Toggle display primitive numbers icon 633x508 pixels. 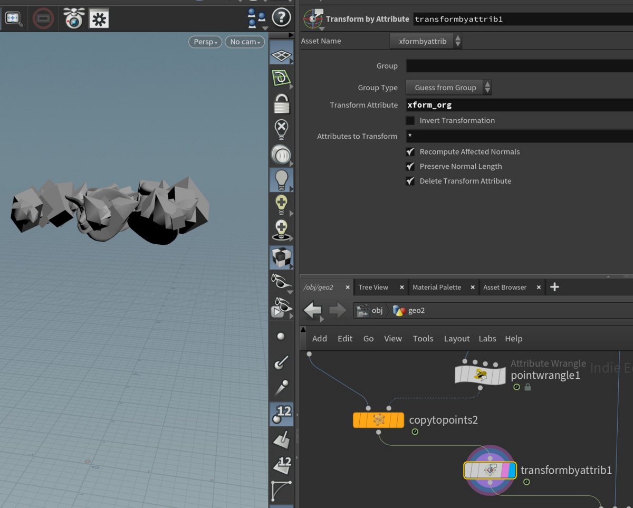[281, 464]
